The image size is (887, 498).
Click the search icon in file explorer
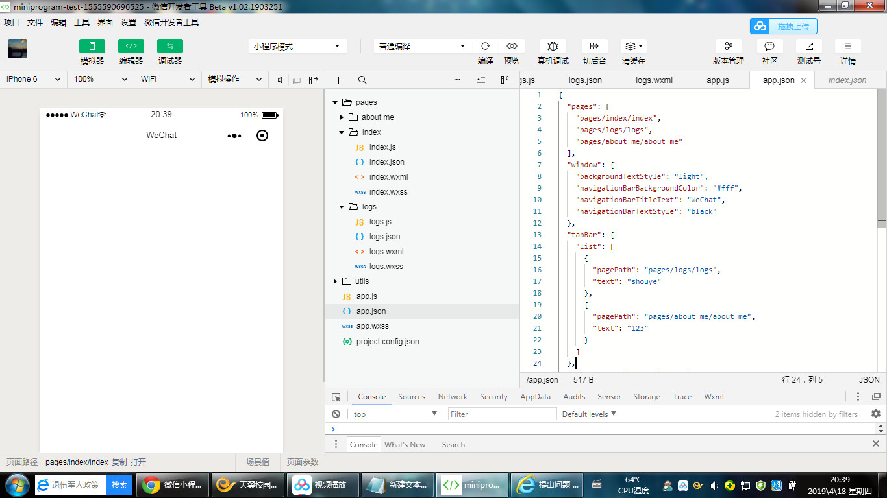click(x=362, y=80)
